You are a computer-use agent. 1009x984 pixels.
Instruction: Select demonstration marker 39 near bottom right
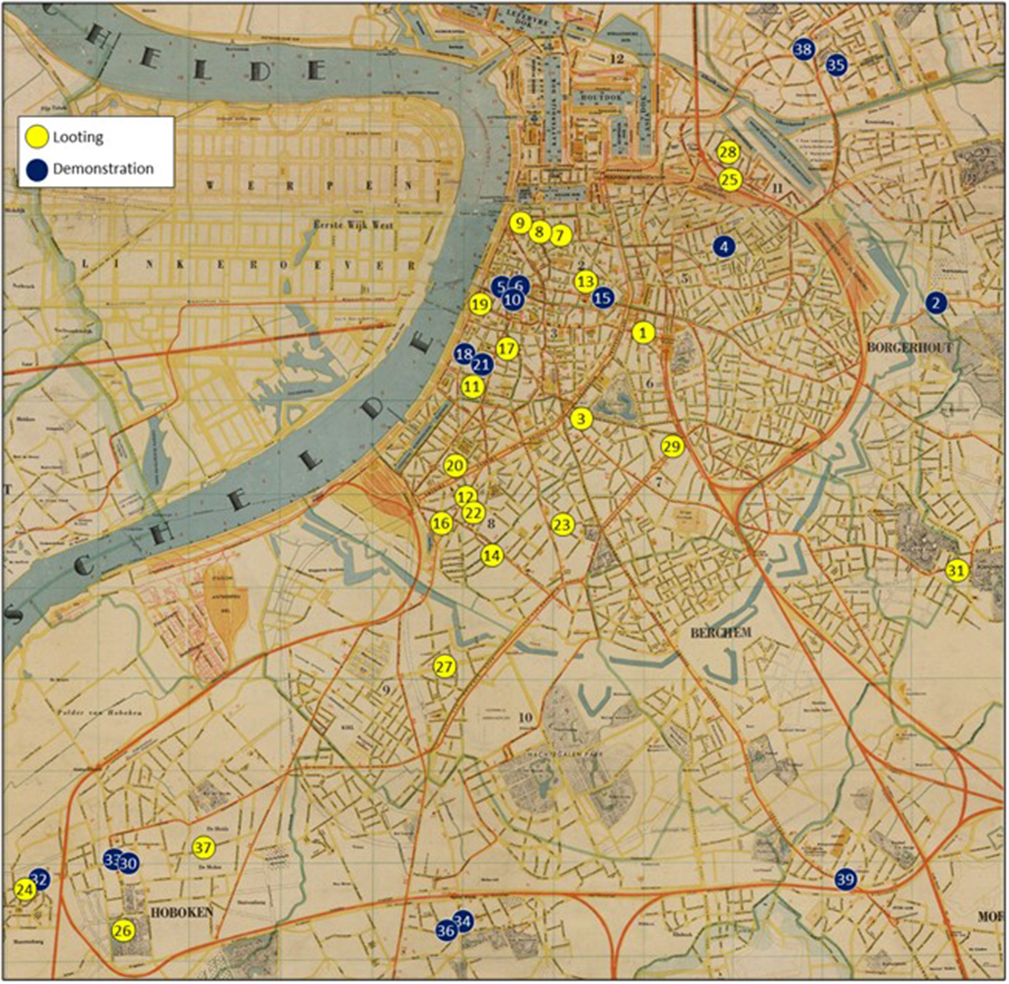[x=846, y=879]
